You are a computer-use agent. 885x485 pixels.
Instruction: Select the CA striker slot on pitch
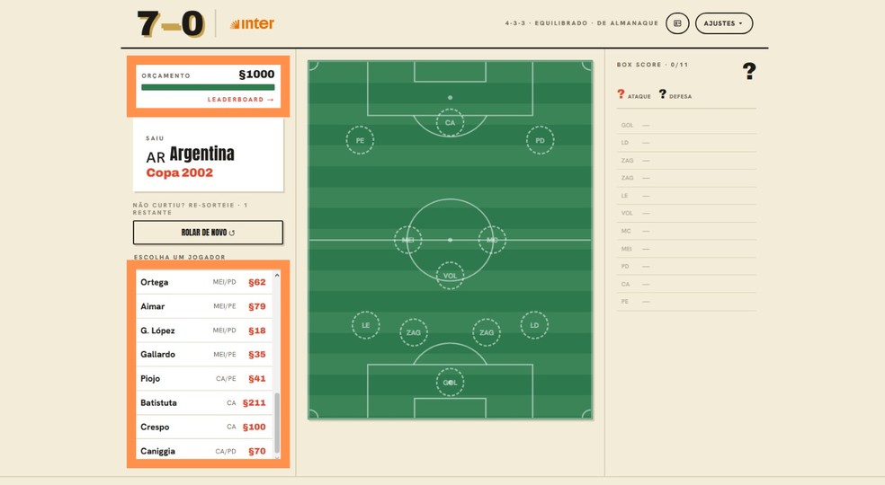point(450,122)
